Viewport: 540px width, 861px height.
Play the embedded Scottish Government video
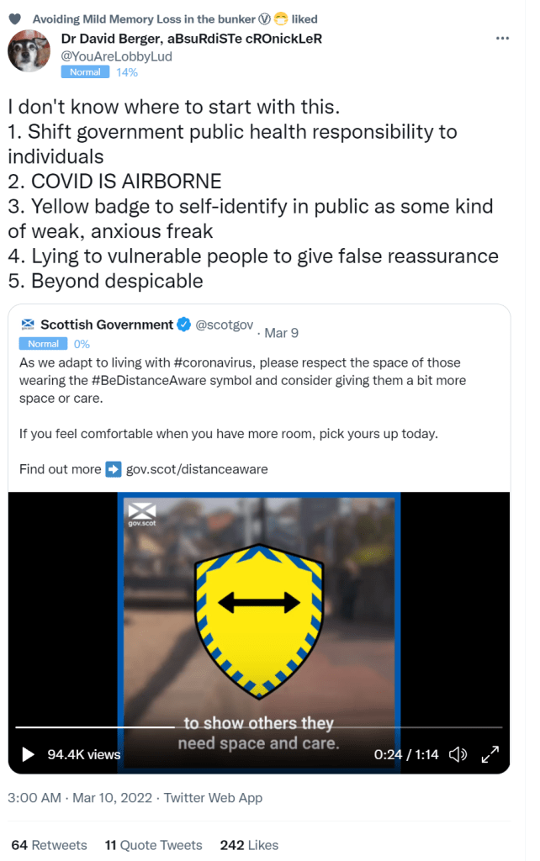tap(28, 754)
